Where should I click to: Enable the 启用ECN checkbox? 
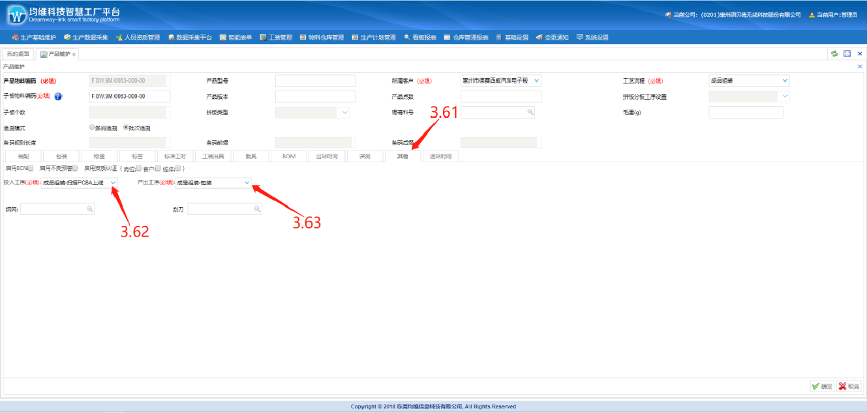click(31, 169)
